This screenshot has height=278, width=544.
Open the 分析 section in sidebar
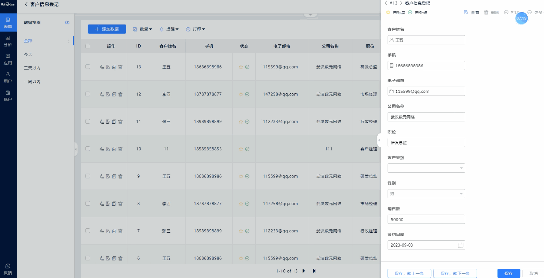(x=8, y=41)
